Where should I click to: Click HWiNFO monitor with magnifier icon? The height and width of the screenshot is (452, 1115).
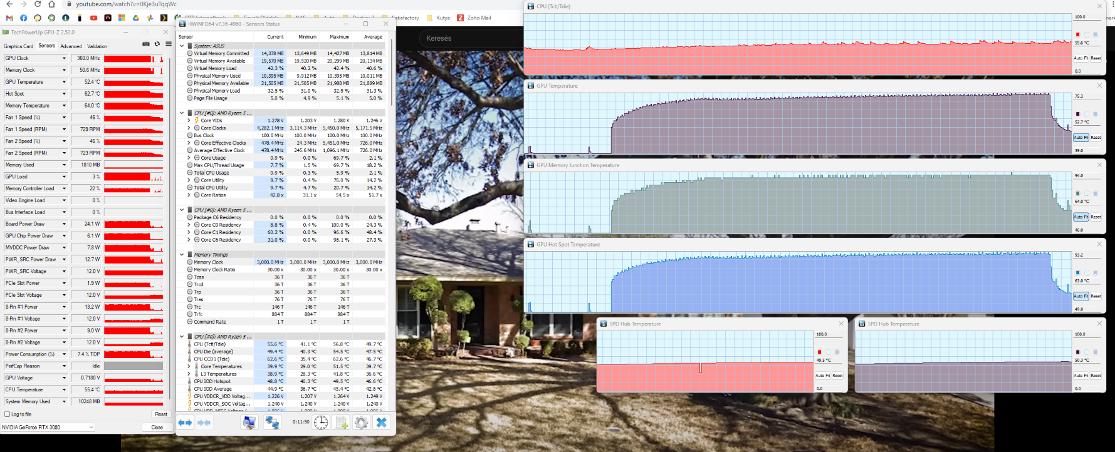coord(249,423)
